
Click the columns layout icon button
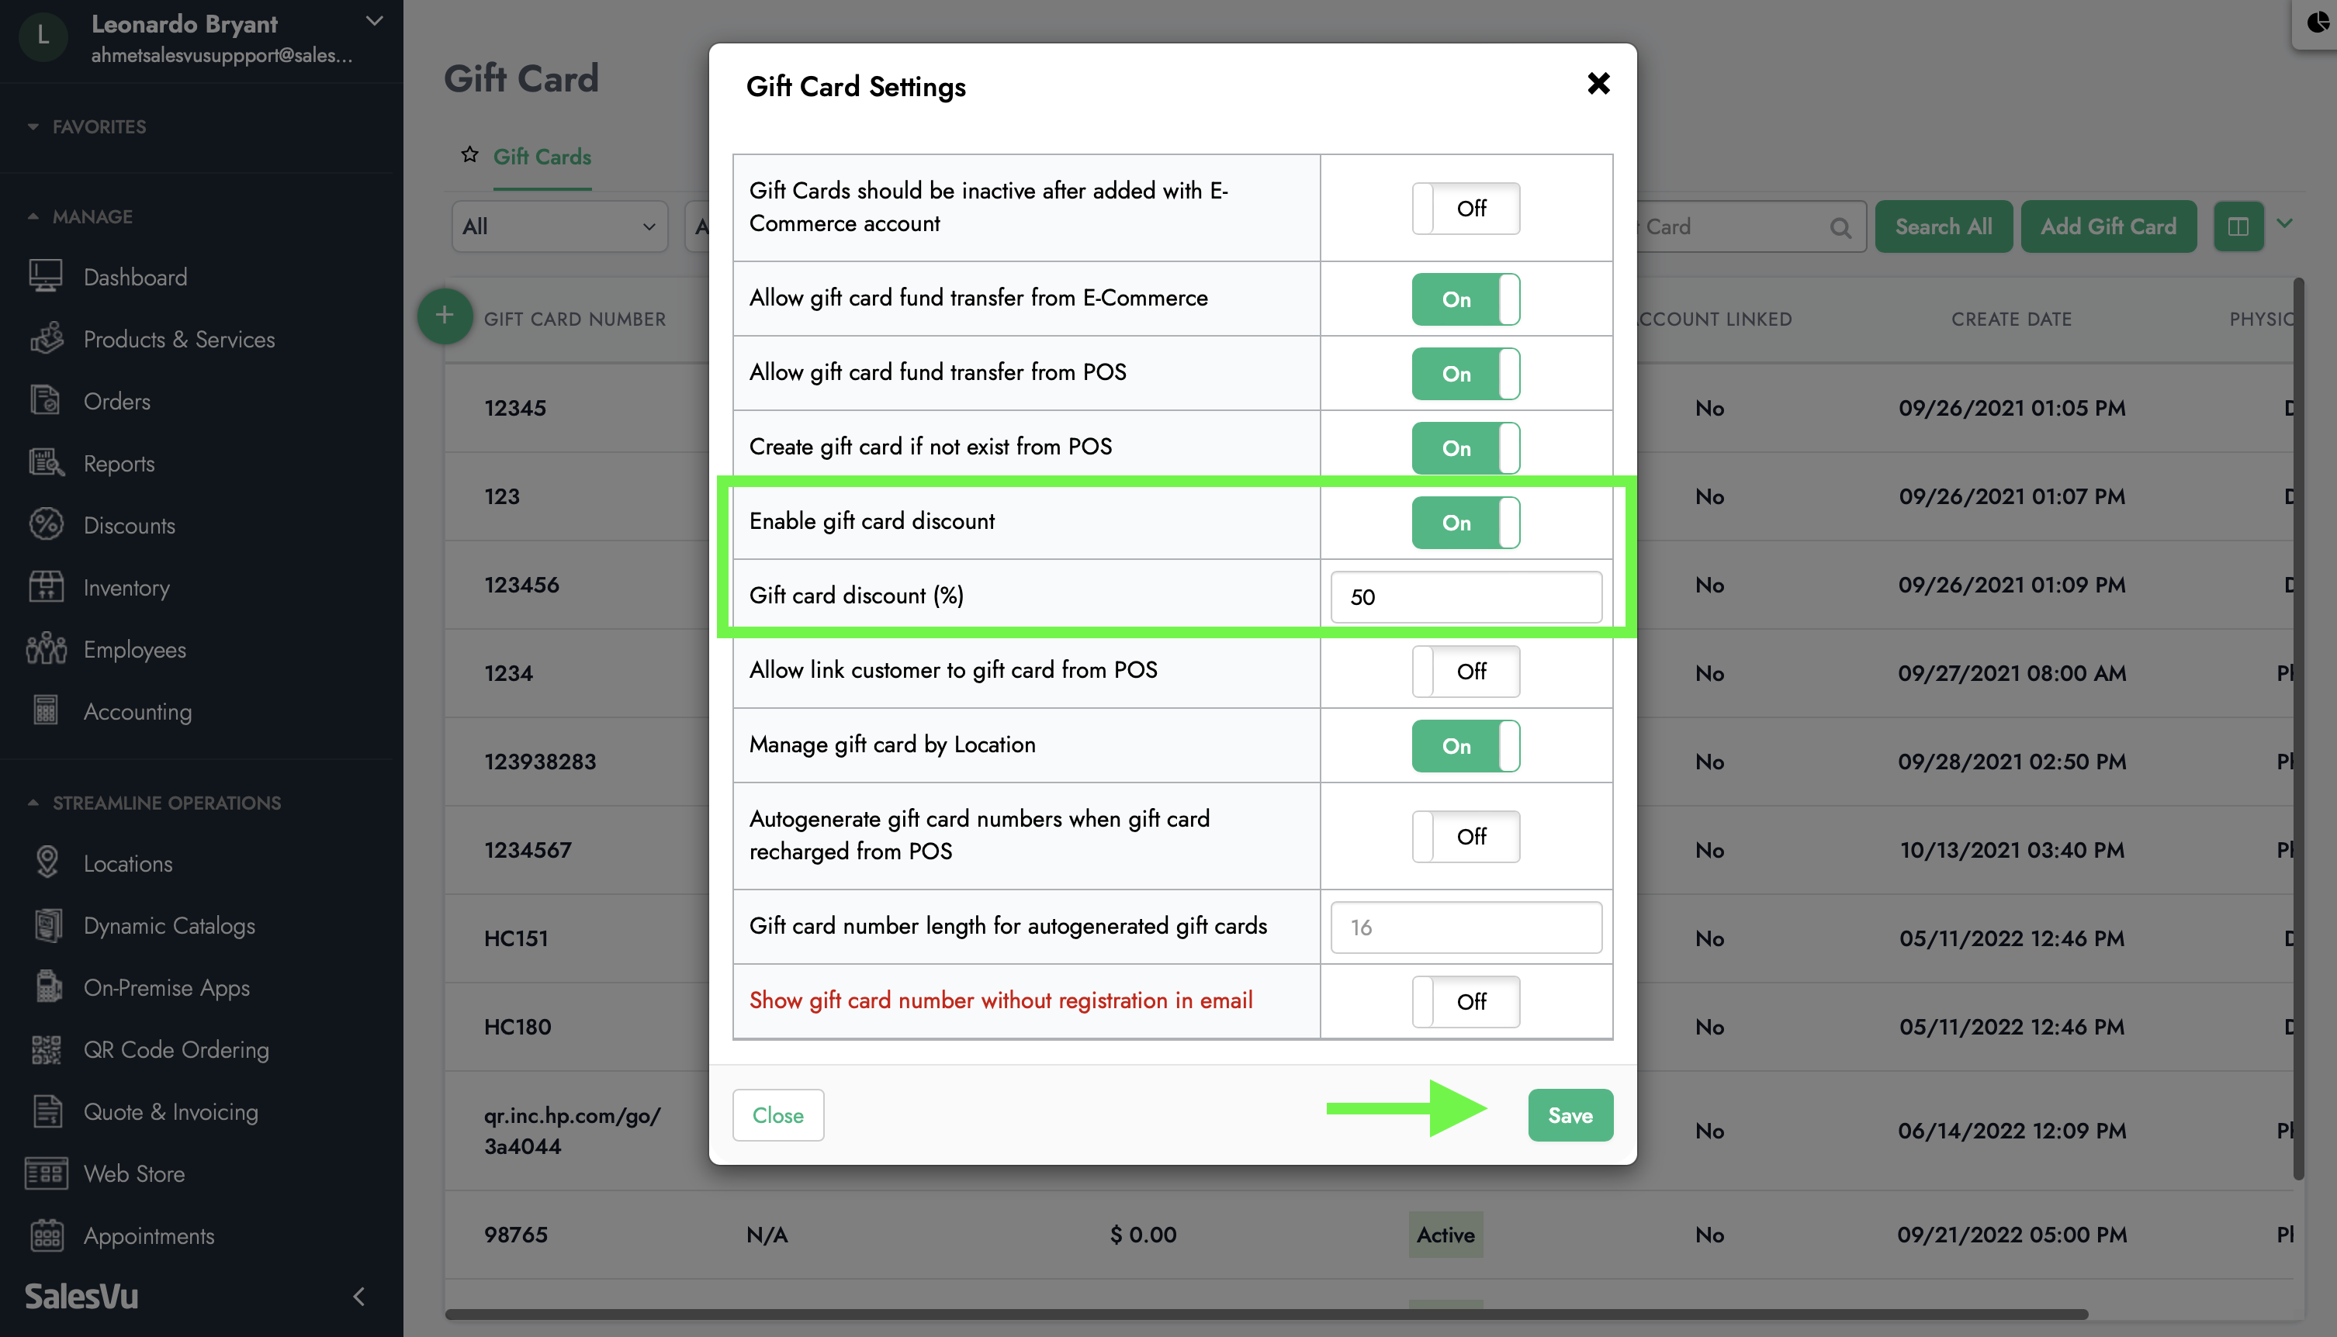click(2238, 226)
